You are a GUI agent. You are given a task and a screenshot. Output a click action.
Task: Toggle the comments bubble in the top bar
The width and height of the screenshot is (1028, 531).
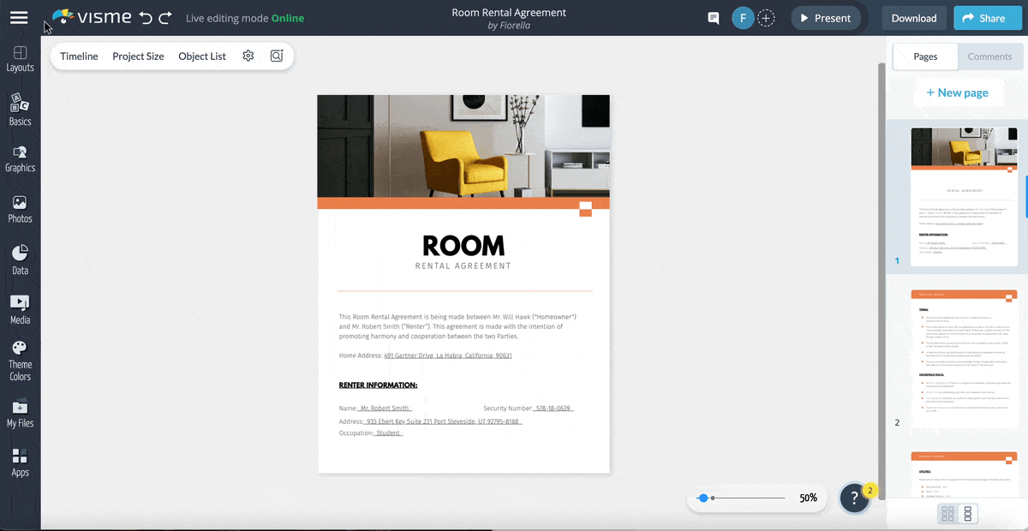coord(713,17)
